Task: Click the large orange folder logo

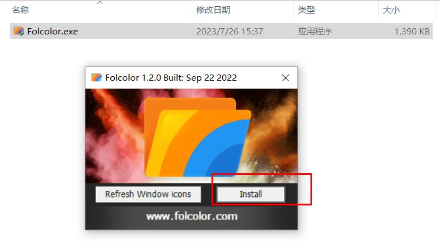Action: [x=198, y=137]
